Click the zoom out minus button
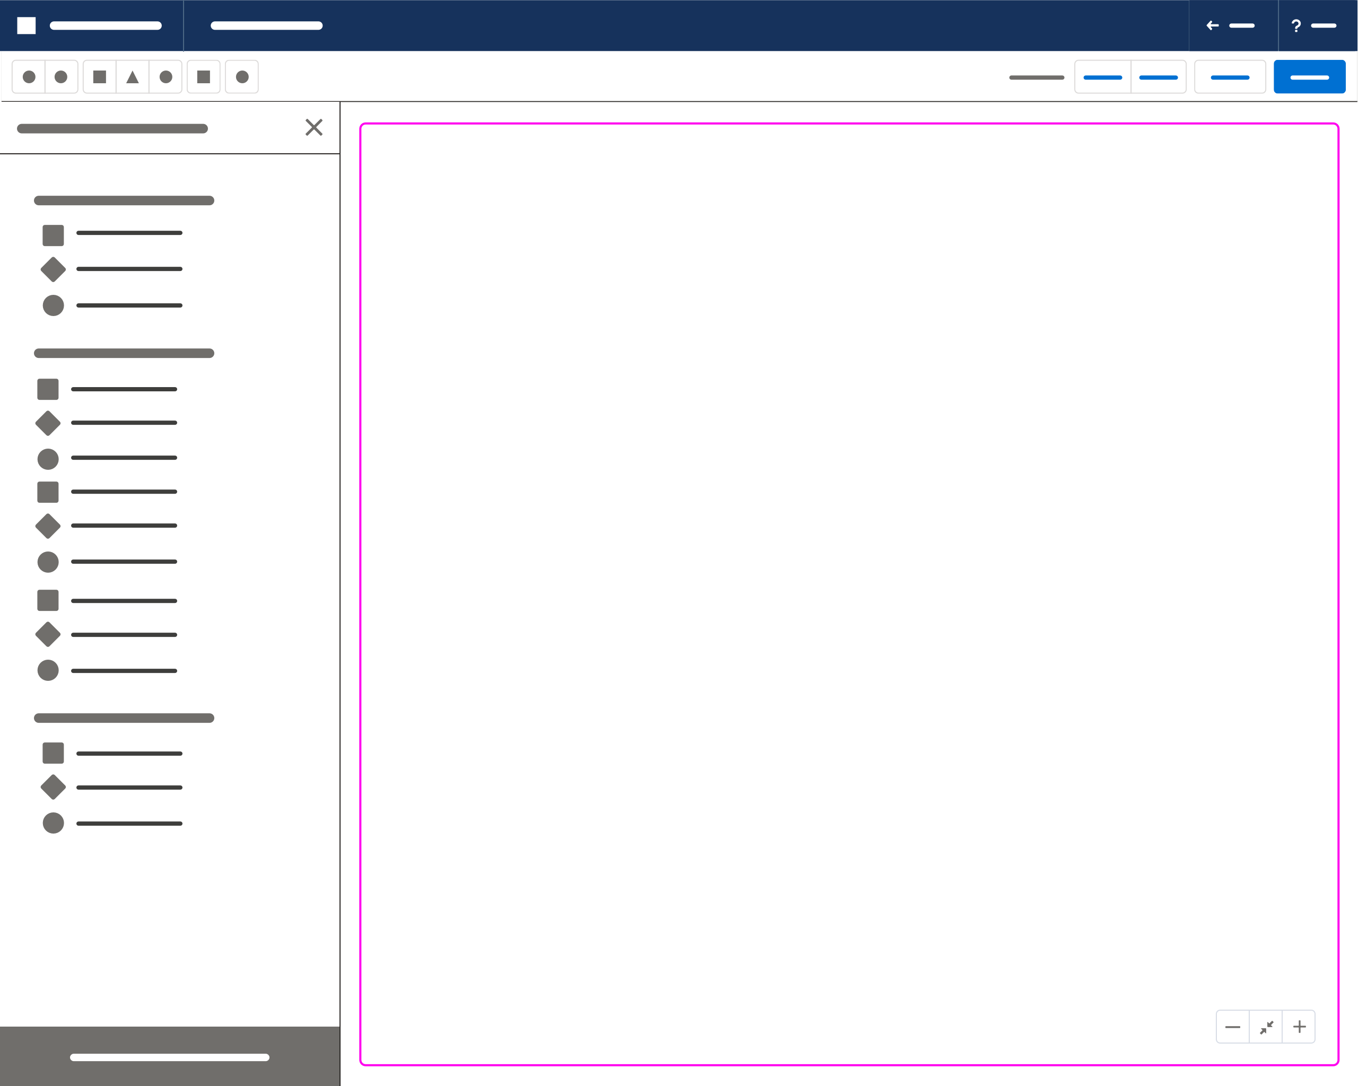This screenshot has height=1086, width=1358. pos(1233,1027)
